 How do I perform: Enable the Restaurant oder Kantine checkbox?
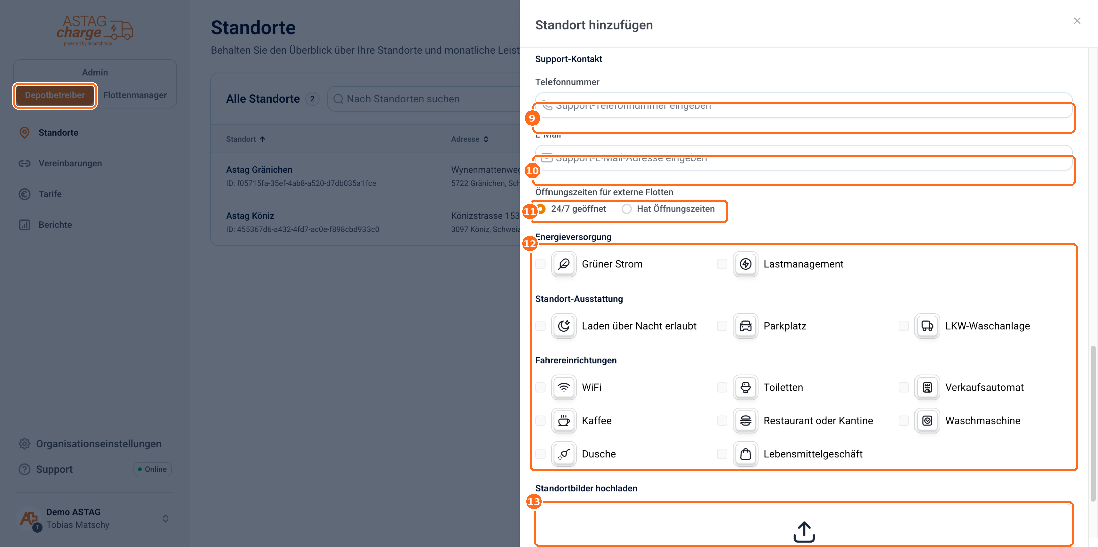pos(722,421)
